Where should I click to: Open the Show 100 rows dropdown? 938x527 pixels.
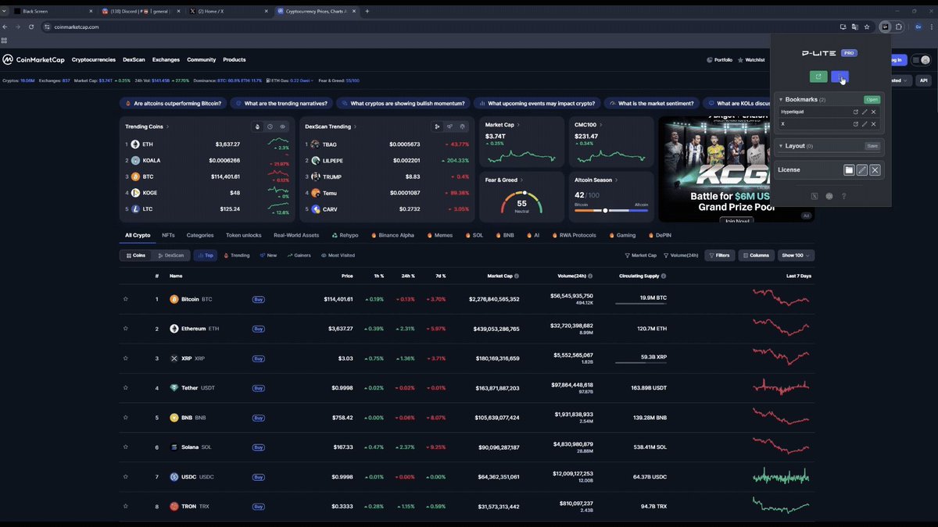coord(796,255)
